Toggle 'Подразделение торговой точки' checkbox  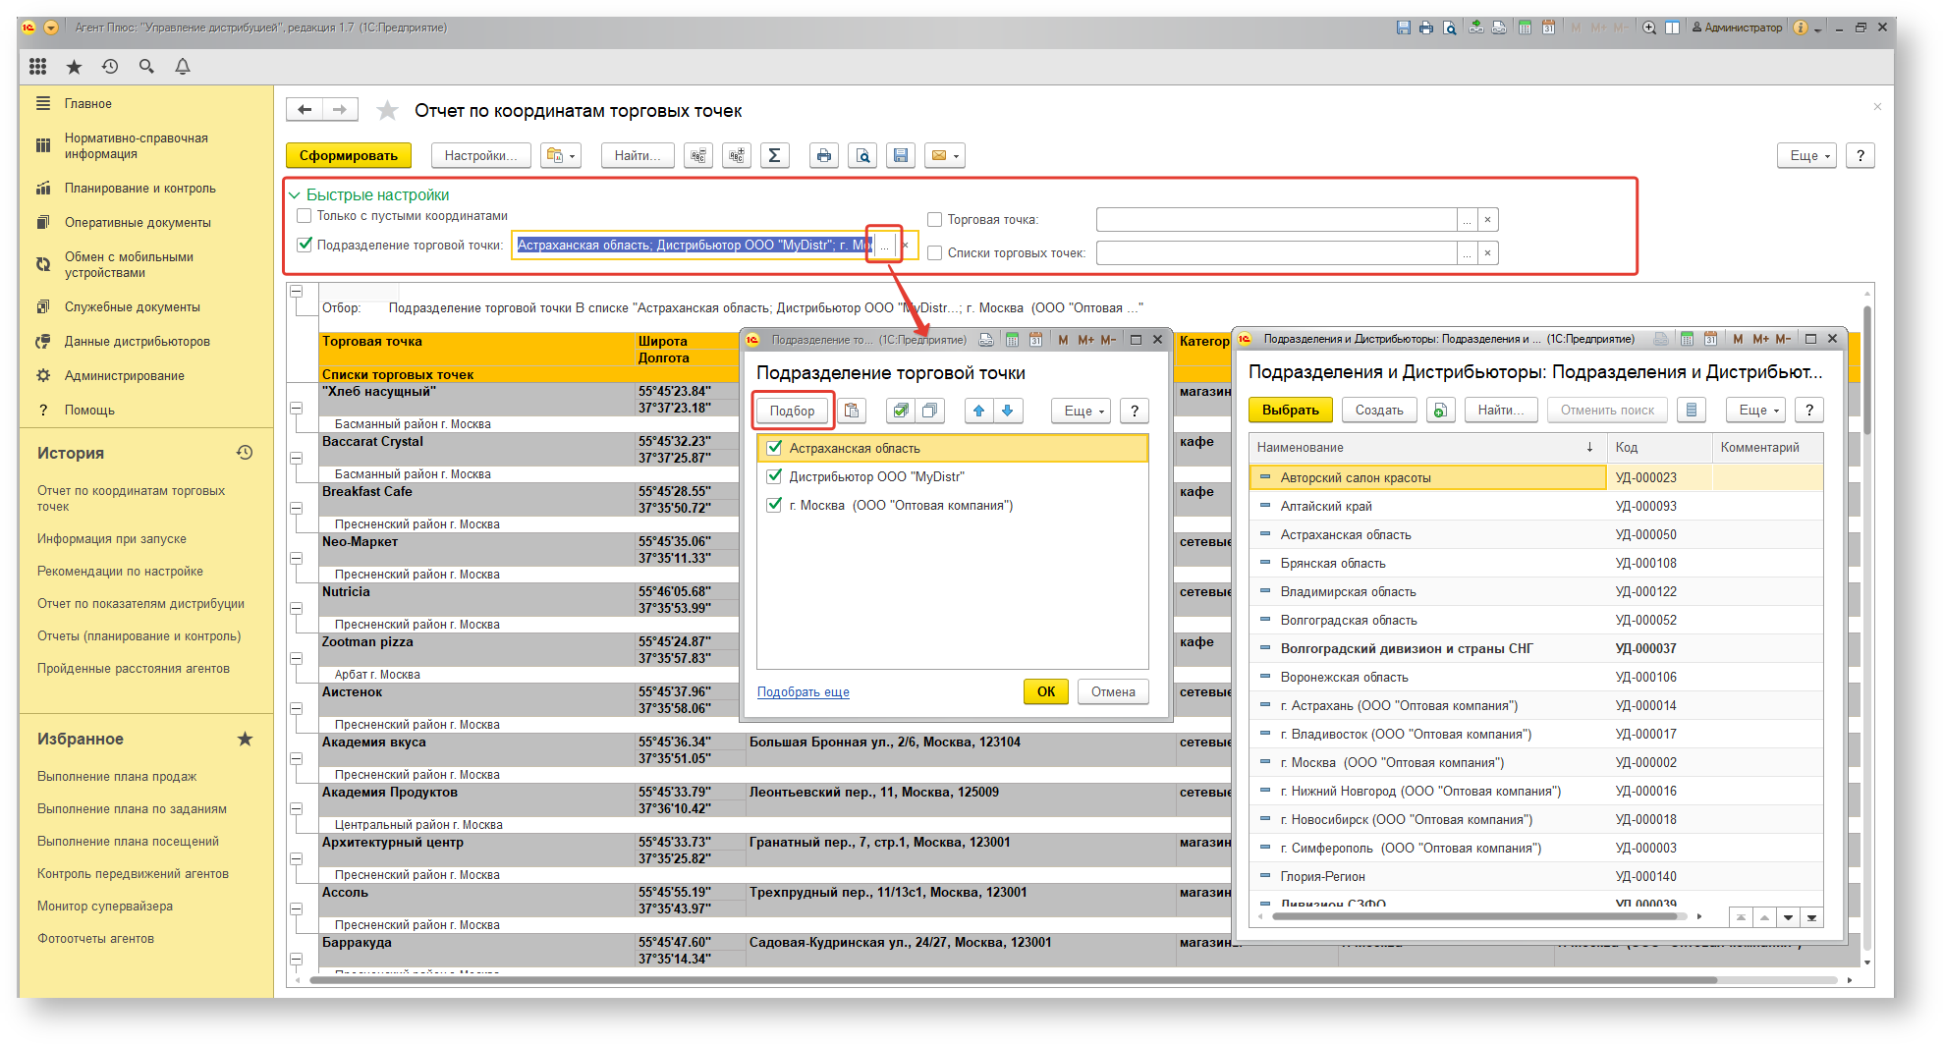[x=305, y=245]
